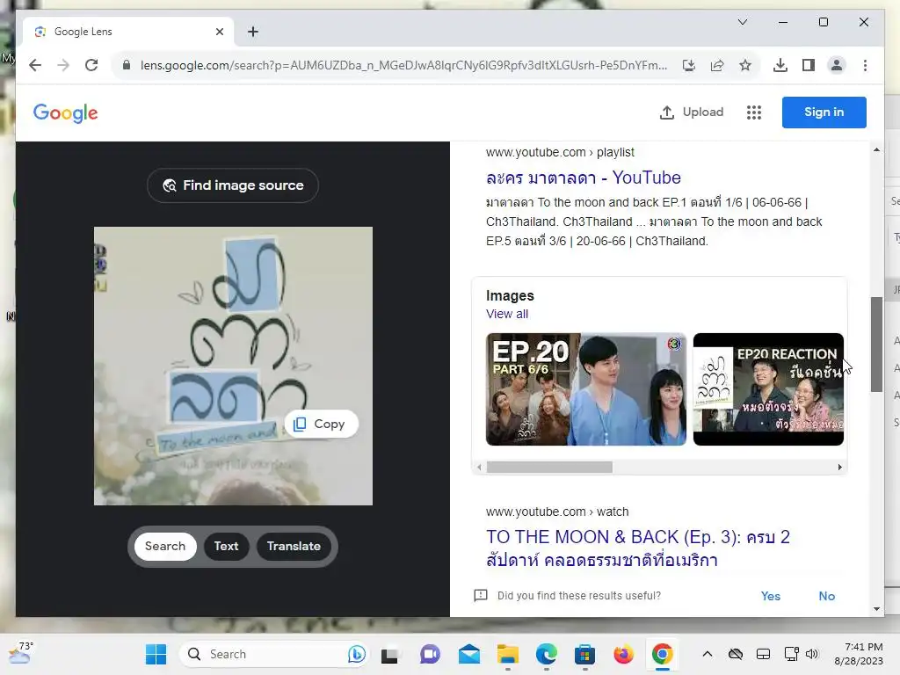900x675 pixels.
Task: Click the address bar URL
Action: (403, 65)
